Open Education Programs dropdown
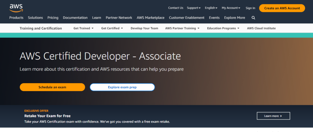The width and height of the screenshot is (313, 132). (223, 28)
